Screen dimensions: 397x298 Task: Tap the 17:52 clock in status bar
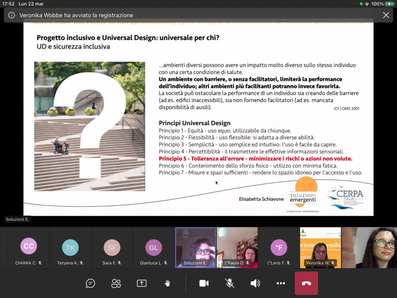(8, 4)
